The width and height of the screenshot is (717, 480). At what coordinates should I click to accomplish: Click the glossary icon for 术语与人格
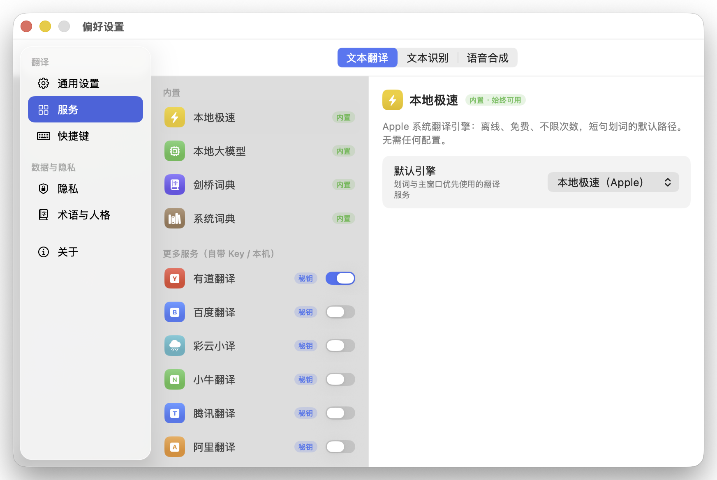(43, 215)
